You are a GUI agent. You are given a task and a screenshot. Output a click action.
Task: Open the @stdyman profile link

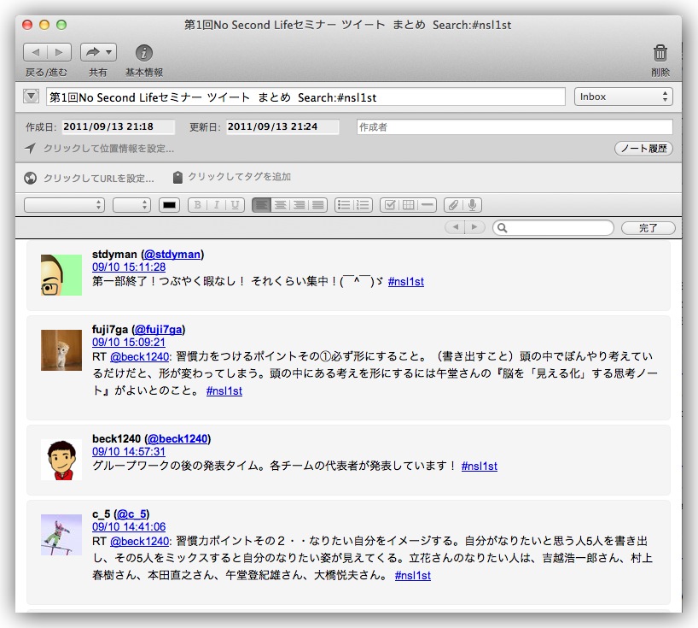pos(172,255)
